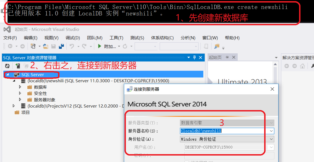Open the 身份验证 dropdown

[x=271, y=139]
